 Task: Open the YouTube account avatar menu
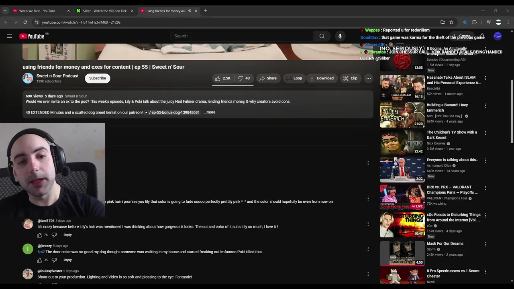498,36
